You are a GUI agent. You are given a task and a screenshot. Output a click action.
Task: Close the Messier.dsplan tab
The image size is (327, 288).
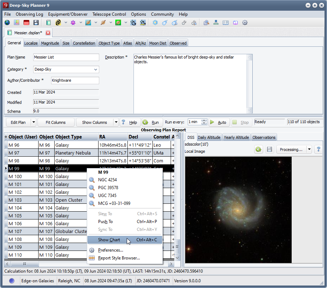point(48,33)
